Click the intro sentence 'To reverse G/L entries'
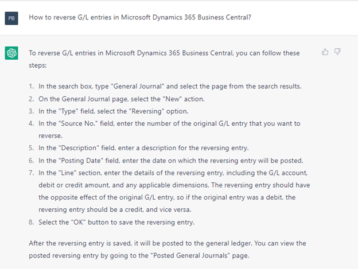This screenshot has width=358, height=269. pos(164,59)
